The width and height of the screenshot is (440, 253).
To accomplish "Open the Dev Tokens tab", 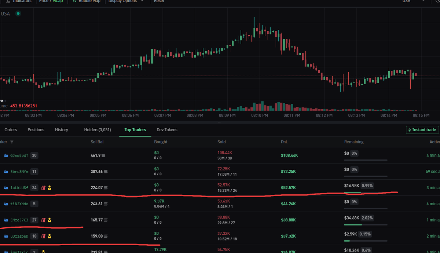I will click(167, 130).
